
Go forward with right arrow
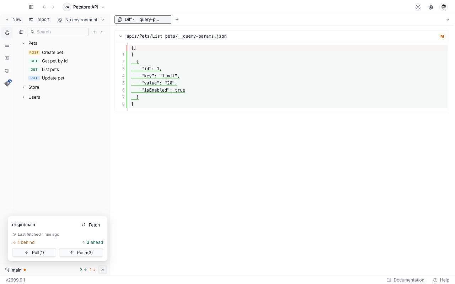click(x=53, y=7)
